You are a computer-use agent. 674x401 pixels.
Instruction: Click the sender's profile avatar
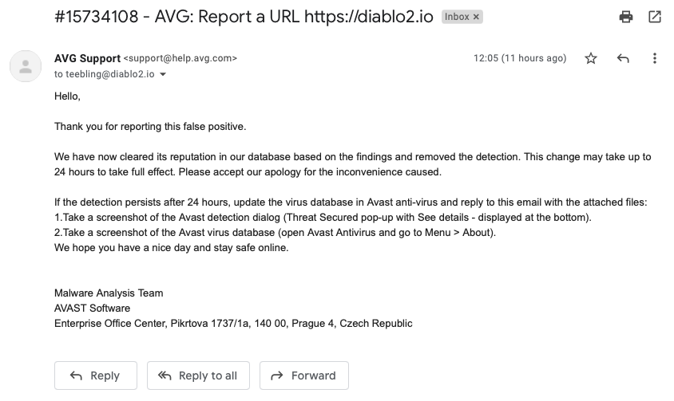26,65
